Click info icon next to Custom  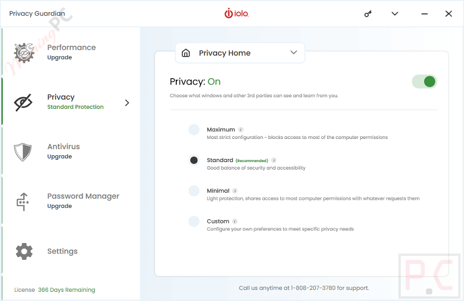[235, 221]
